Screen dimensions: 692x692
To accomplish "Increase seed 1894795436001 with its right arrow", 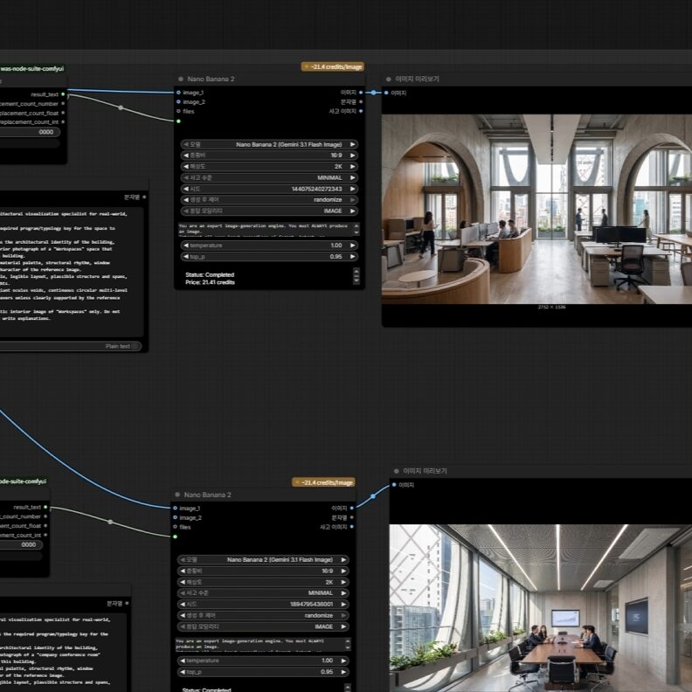I will tap(343, 604).
